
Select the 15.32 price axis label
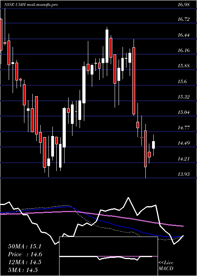184,97
